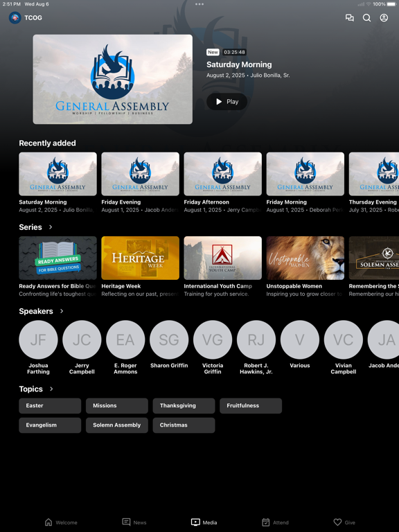Choose the Thanksgiving topic
399x532 pixels.
(x=184, y=406)
